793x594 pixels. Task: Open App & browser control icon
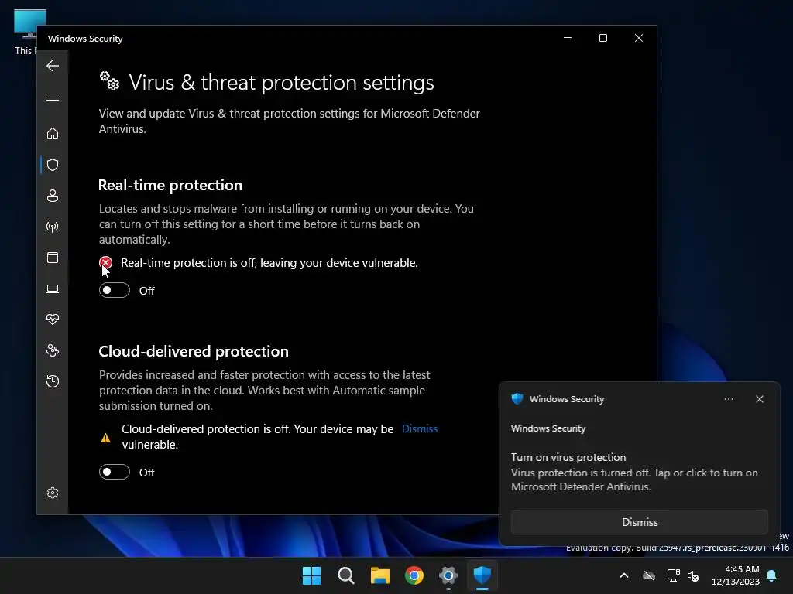53,258
